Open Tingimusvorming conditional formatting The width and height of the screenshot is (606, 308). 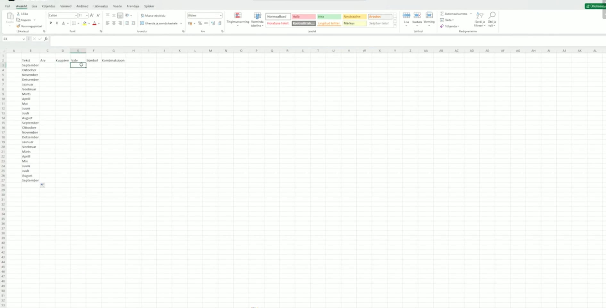[x=238, y=19]
